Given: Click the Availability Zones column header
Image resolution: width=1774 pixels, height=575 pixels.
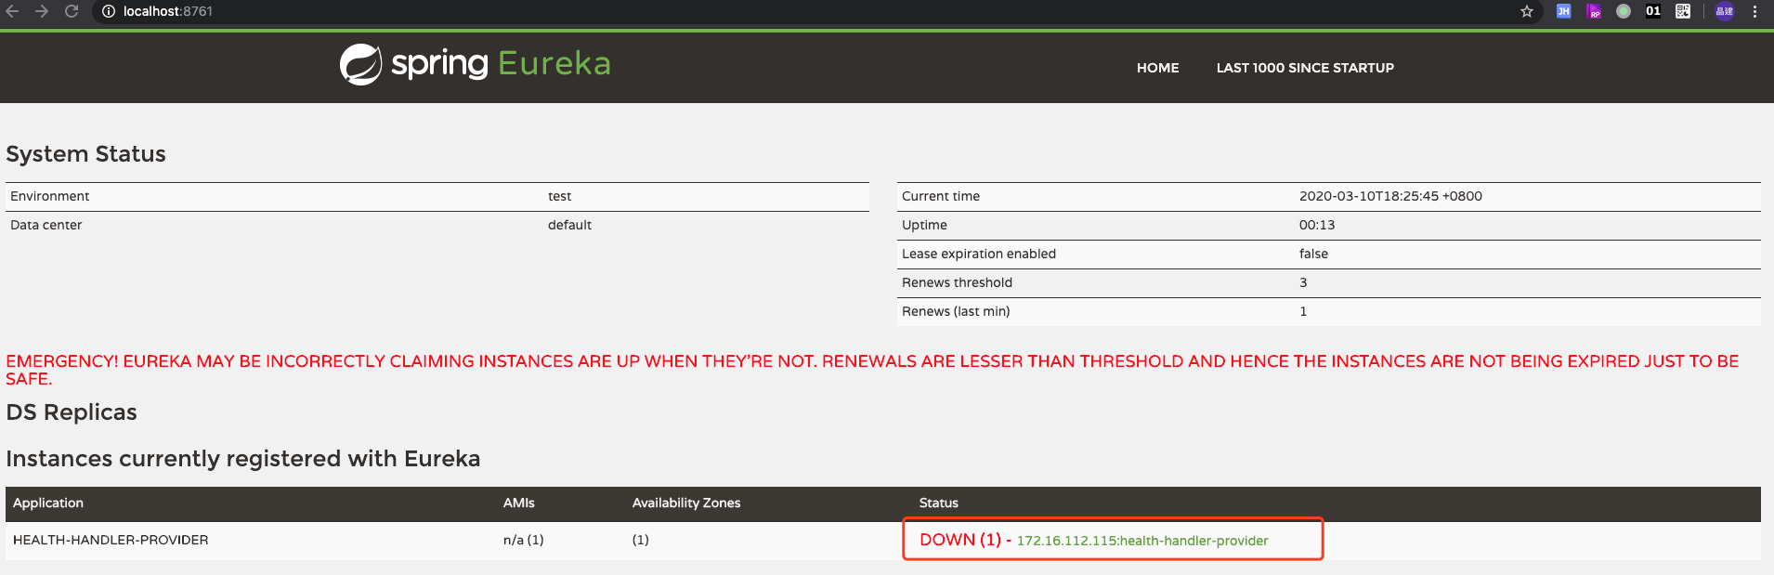Looking at the screenshot, I should (x=686, y=503).
